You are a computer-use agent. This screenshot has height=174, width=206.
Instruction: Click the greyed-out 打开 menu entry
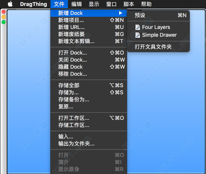[89, 155]
